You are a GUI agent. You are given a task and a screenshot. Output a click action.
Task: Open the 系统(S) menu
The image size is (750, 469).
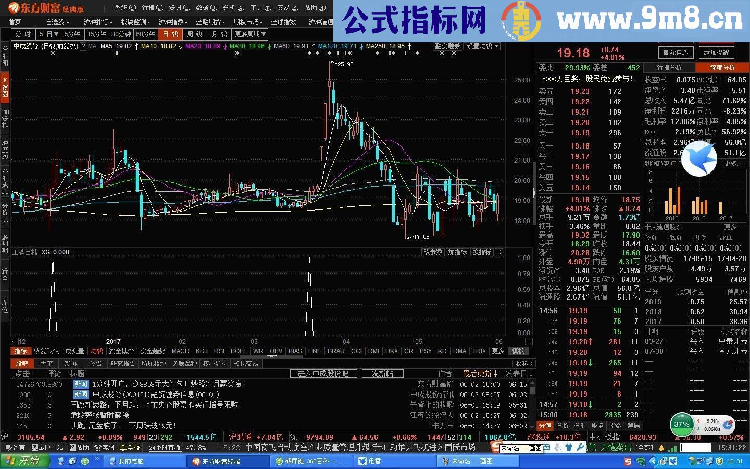(126, 8)
